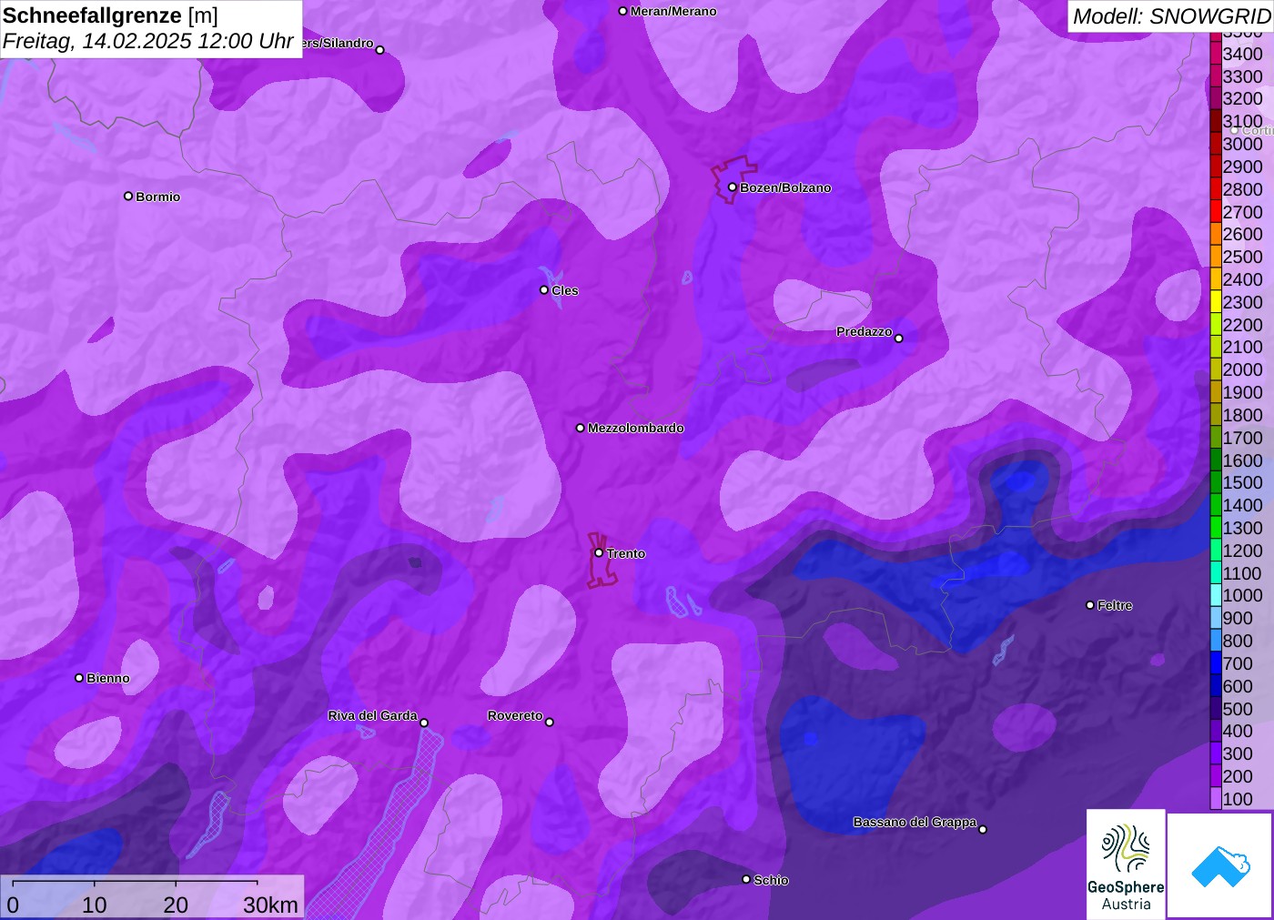Select the 600 m legend color swatch

(x=1216, y=686)
